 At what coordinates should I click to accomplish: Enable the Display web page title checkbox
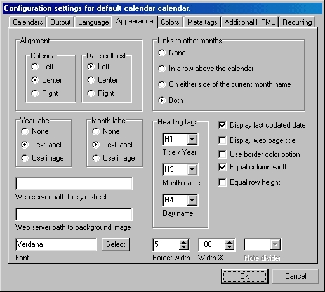(x=222, y=140)
